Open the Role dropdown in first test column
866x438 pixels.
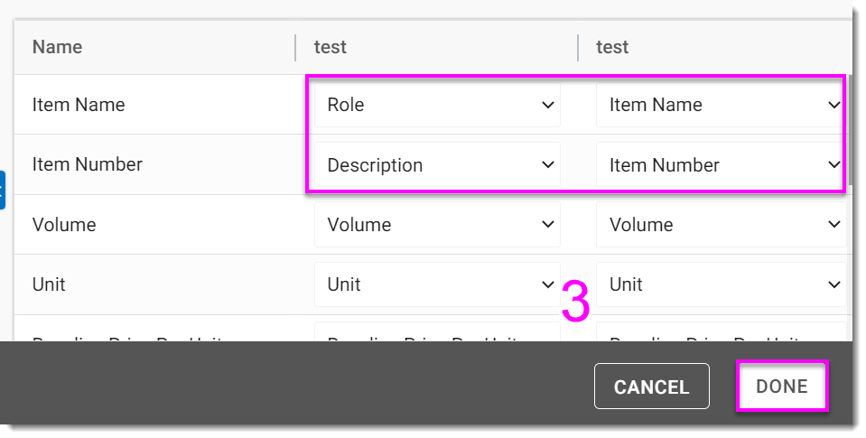437,105
